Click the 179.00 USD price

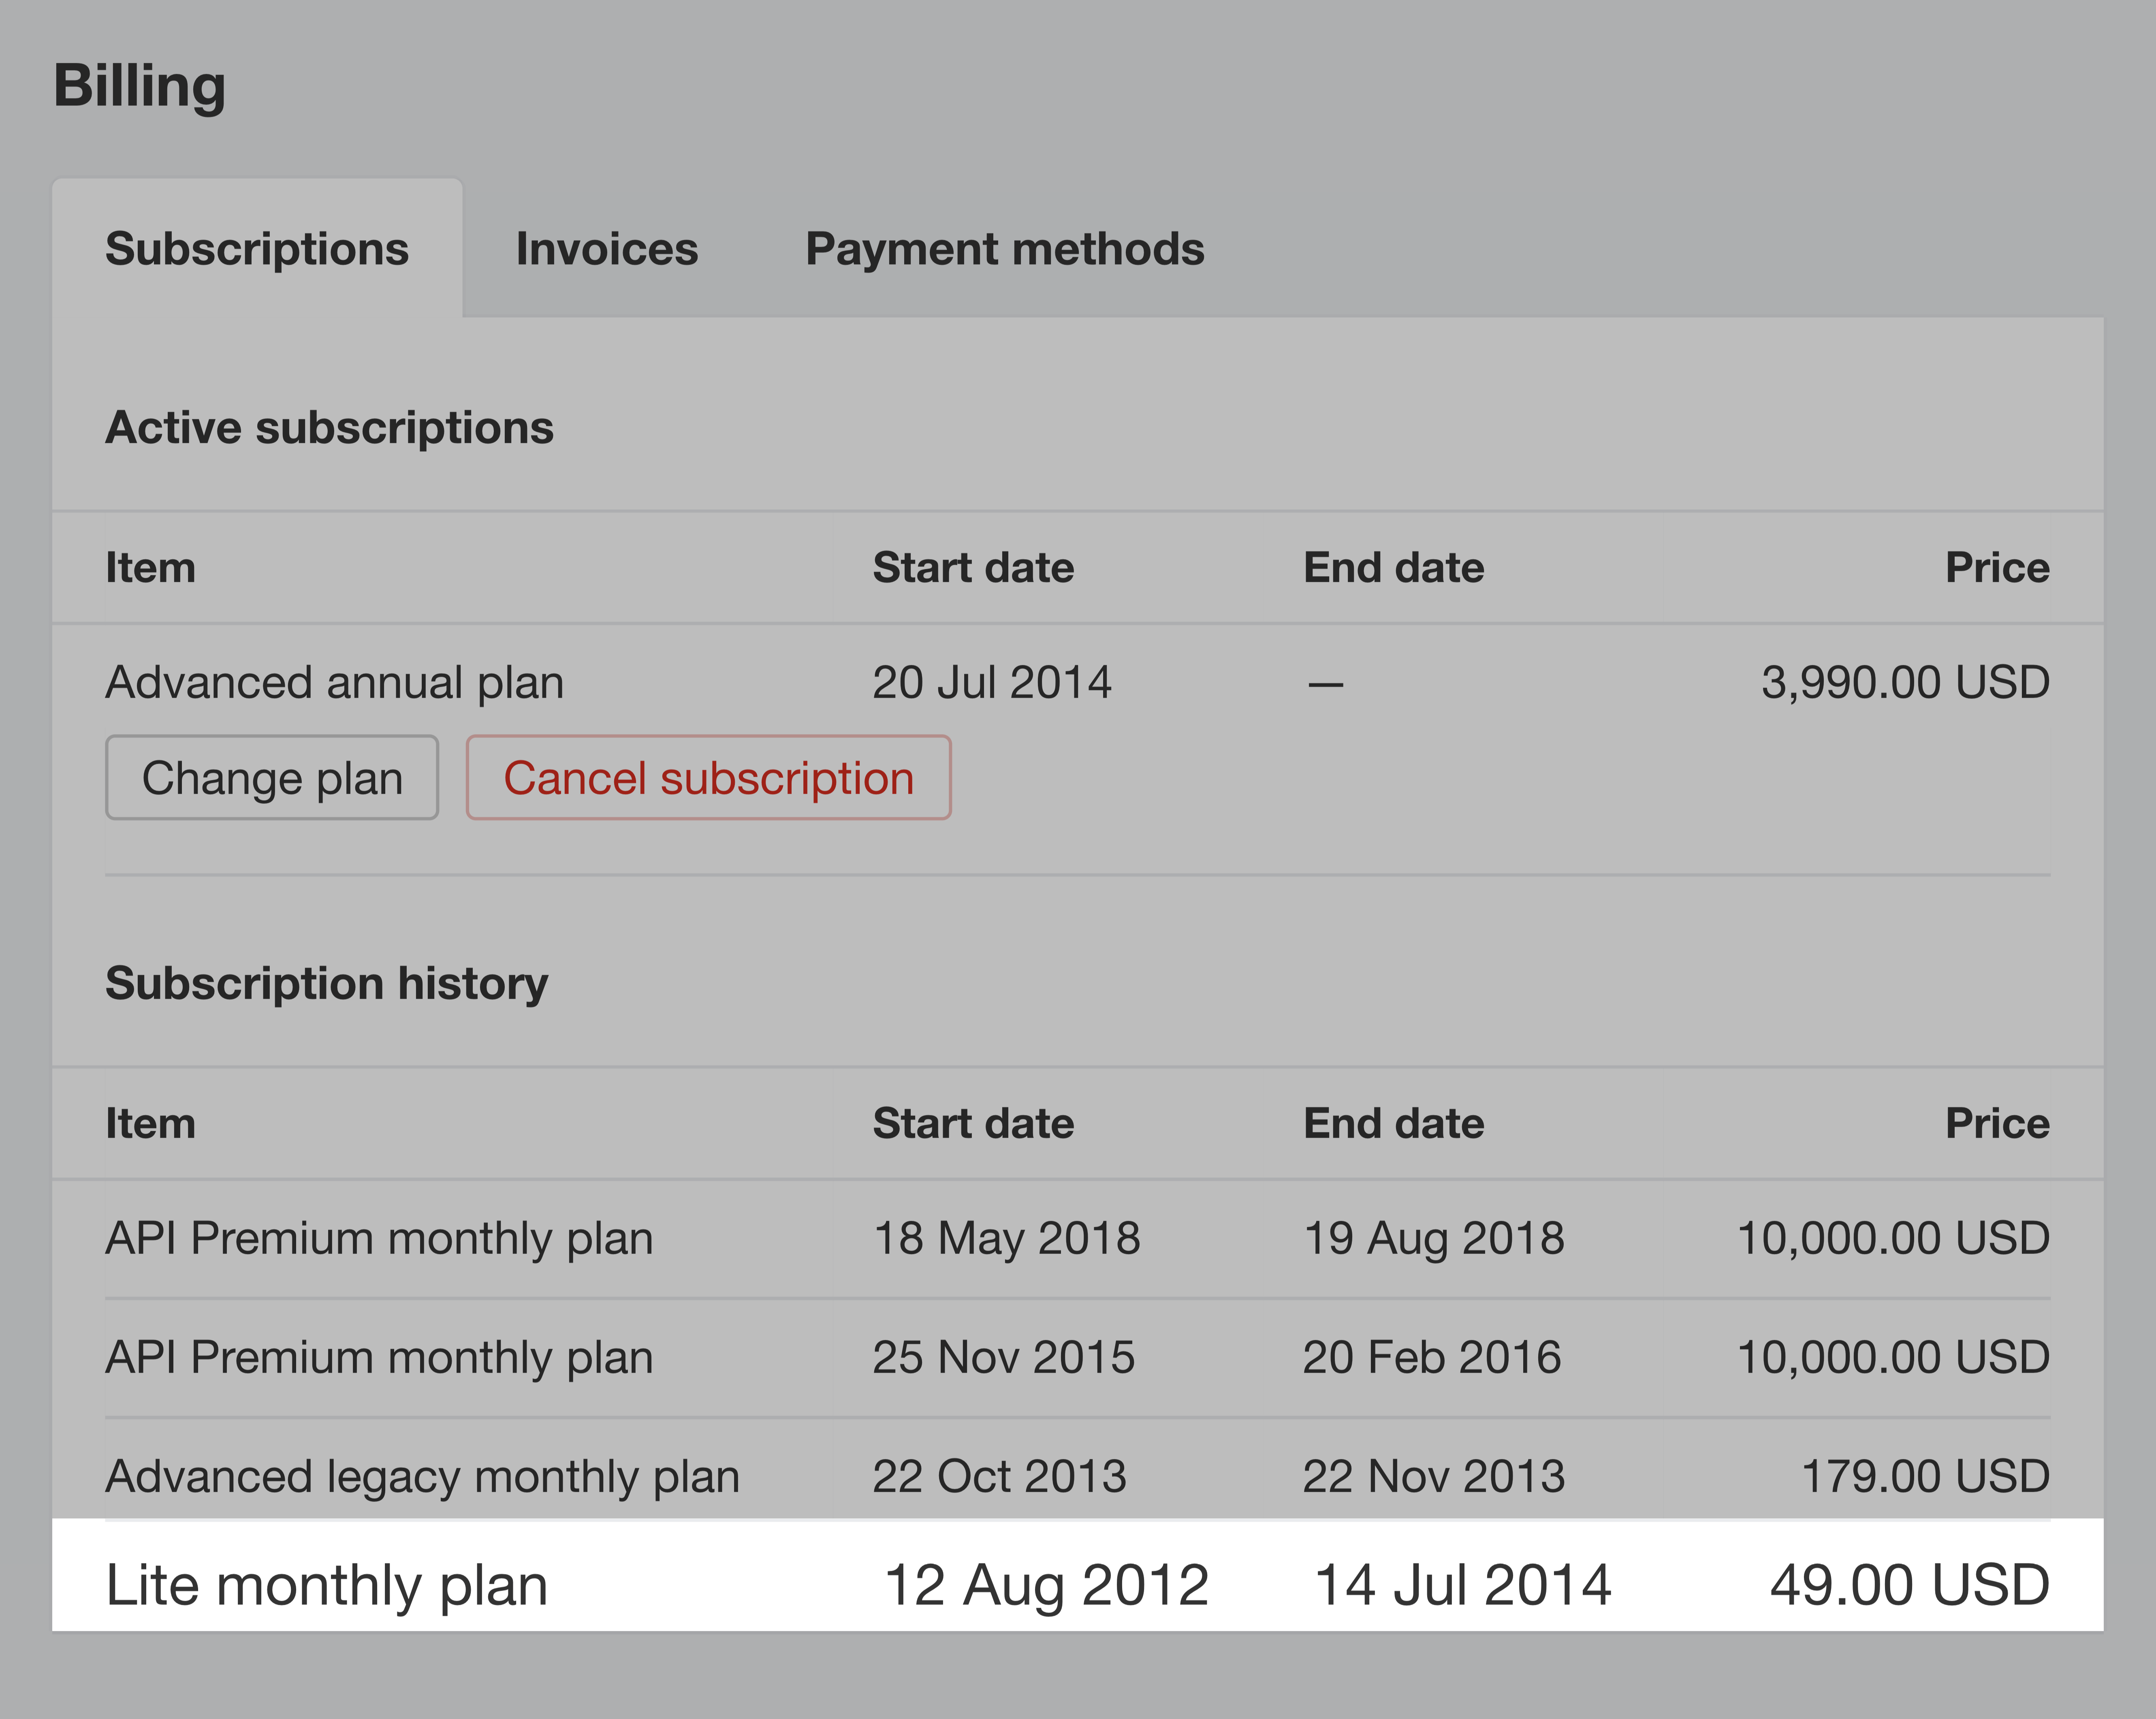point(1926,1476)
